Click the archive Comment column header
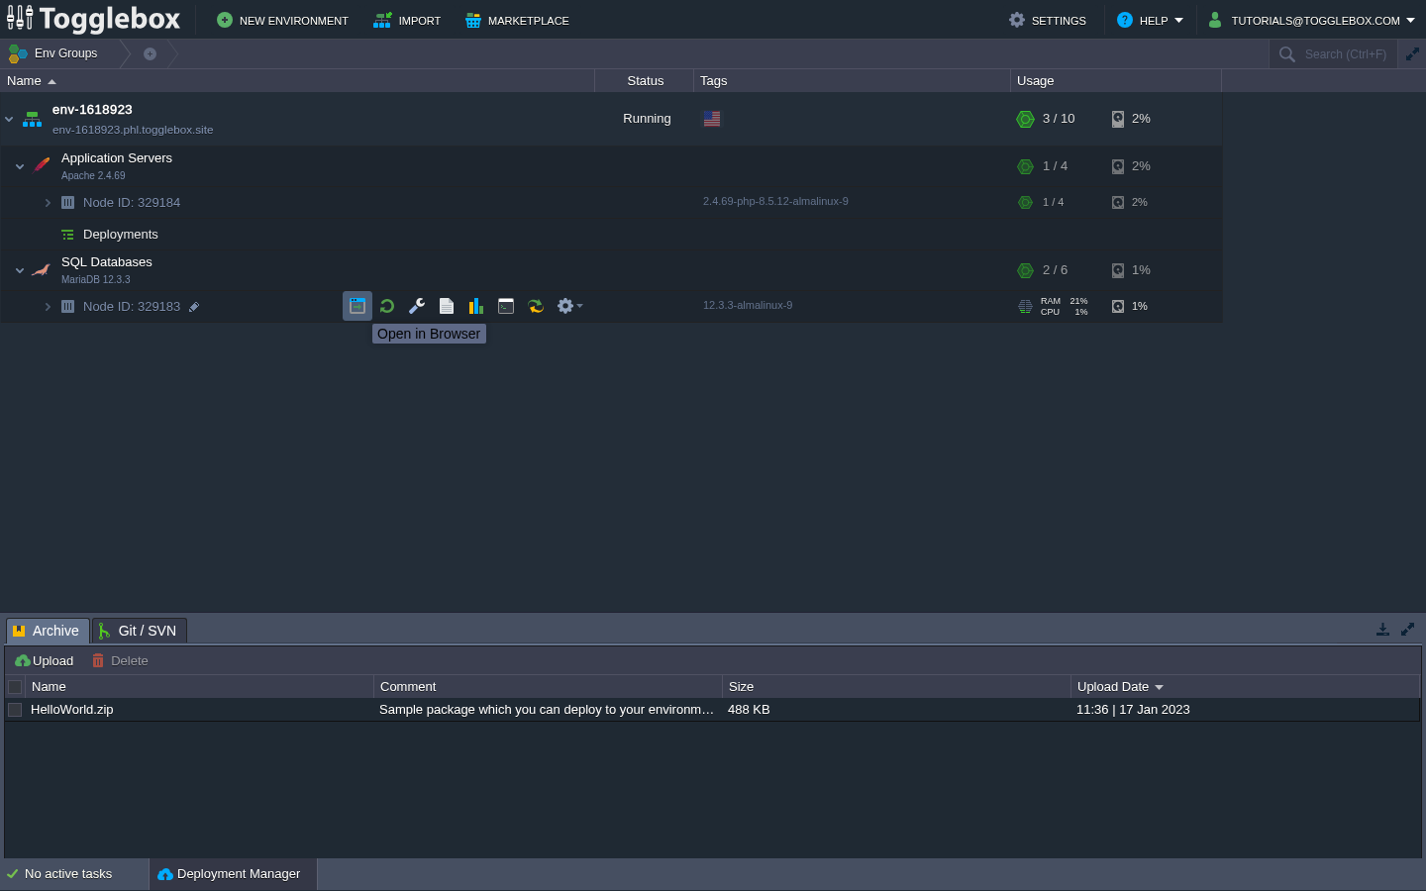This screenshot has height=891, width=1426. click(548, 687)
